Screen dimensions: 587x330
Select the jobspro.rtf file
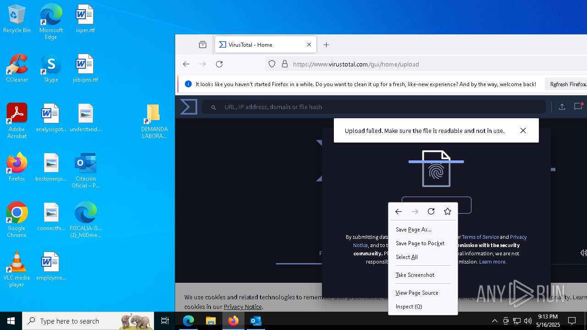(x=85, y=69)
